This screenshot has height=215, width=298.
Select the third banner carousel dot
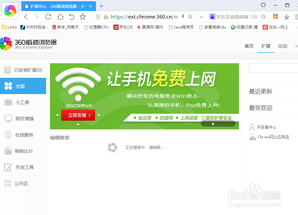pyautogui.click(x=223, y=124)
